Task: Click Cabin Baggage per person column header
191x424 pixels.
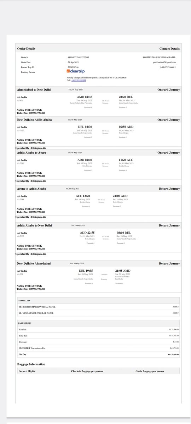Action: pos(150,371)
